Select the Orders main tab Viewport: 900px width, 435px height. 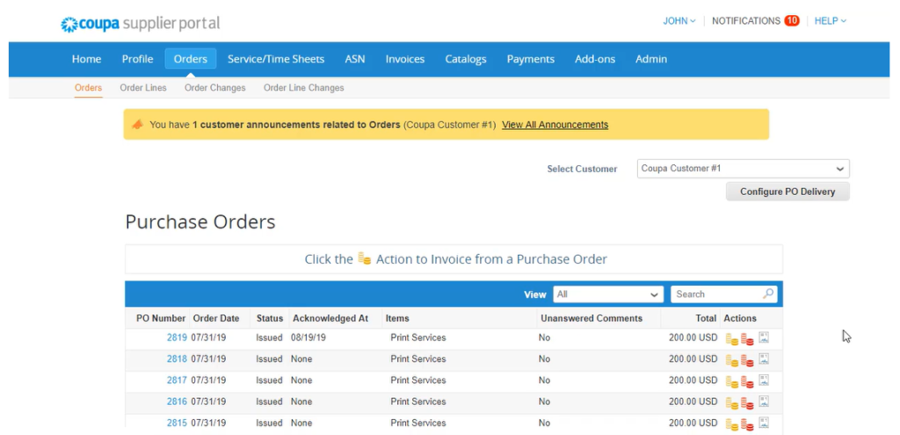(x=191, y=59)
